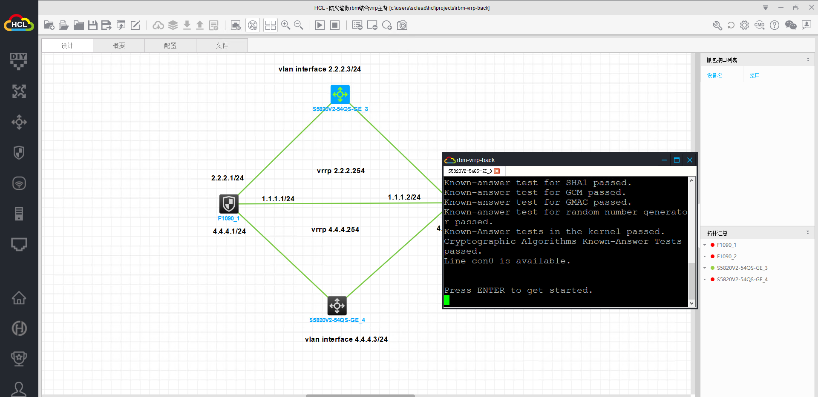Select the DIY device icon in the sidebar
The height and width of the screenshot is (397, 818).
(x=19, y=61)
